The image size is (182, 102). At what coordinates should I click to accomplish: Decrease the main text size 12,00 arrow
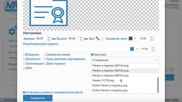coord(152,40)
